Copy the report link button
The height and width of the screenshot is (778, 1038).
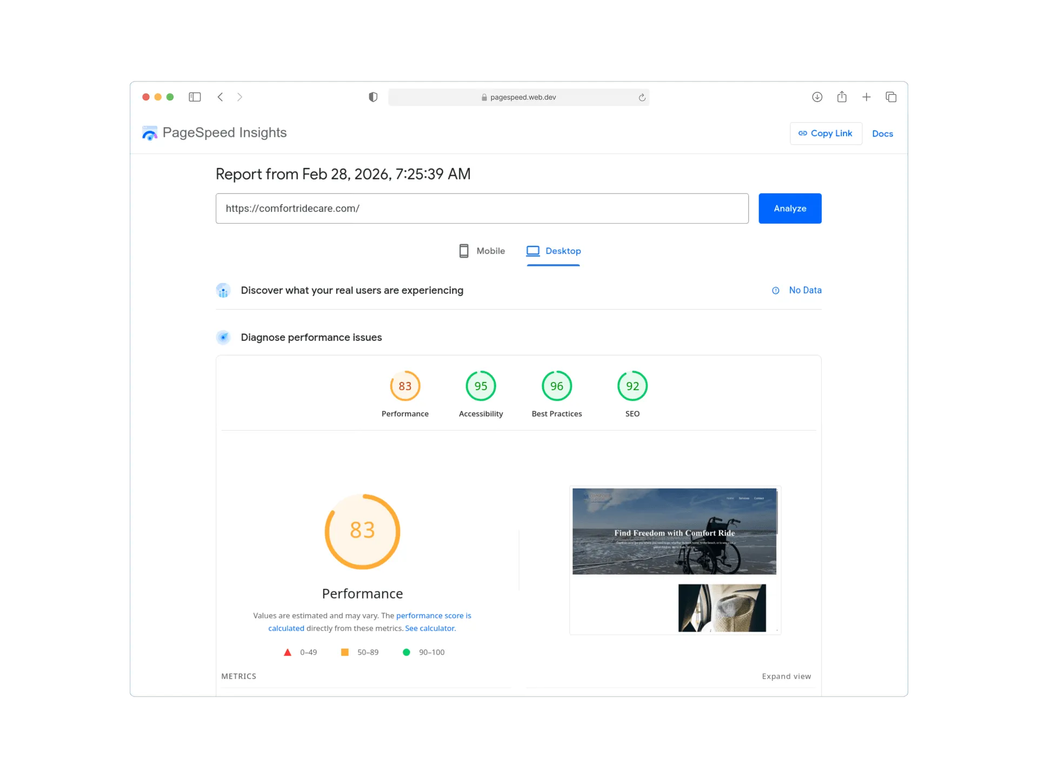click(826, 133)
